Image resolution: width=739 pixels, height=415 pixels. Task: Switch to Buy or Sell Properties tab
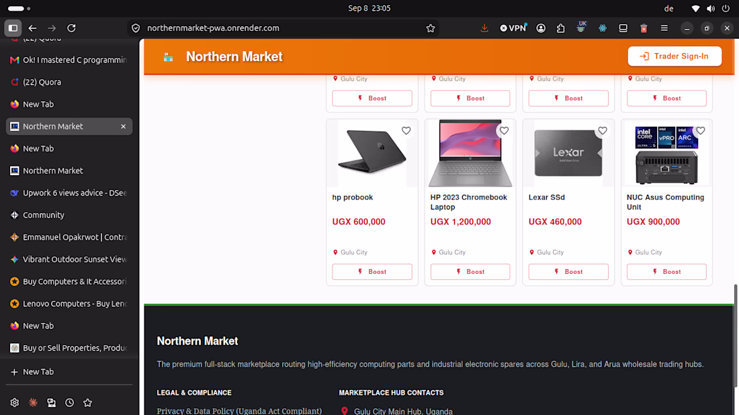(69, 348)
